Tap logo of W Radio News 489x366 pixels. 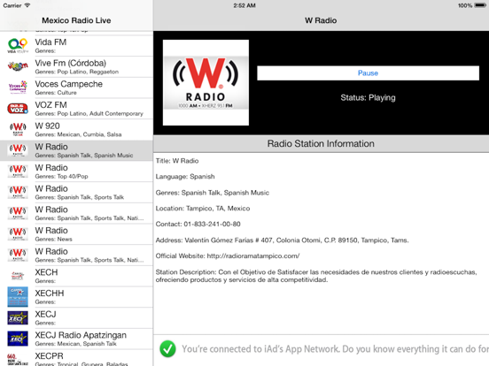(18, 234)
